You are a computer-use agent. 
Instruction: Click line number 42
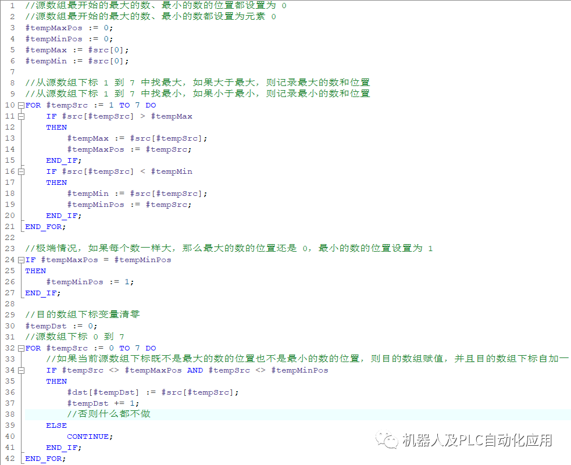(10, 458)
